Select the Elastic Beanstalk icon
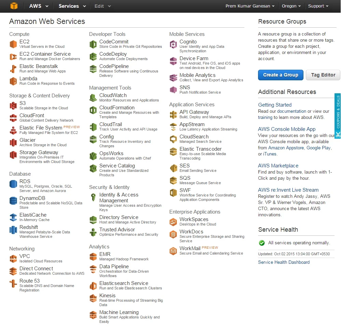 click(13, 69)
